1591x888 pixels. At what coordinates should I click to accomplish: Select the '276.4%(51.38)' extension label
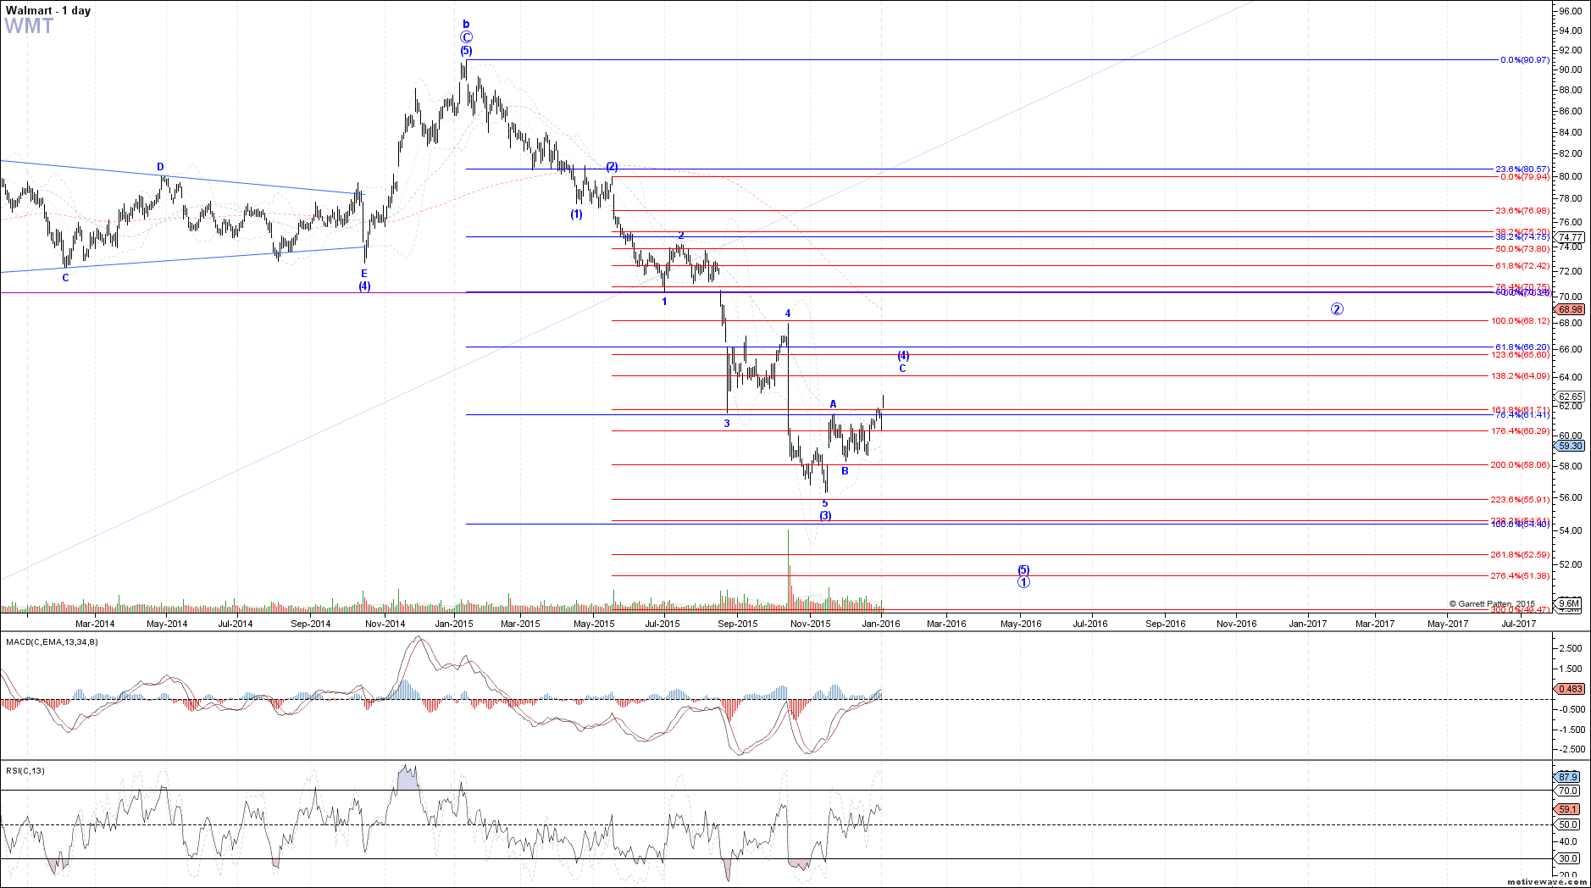coord(1521,576)
